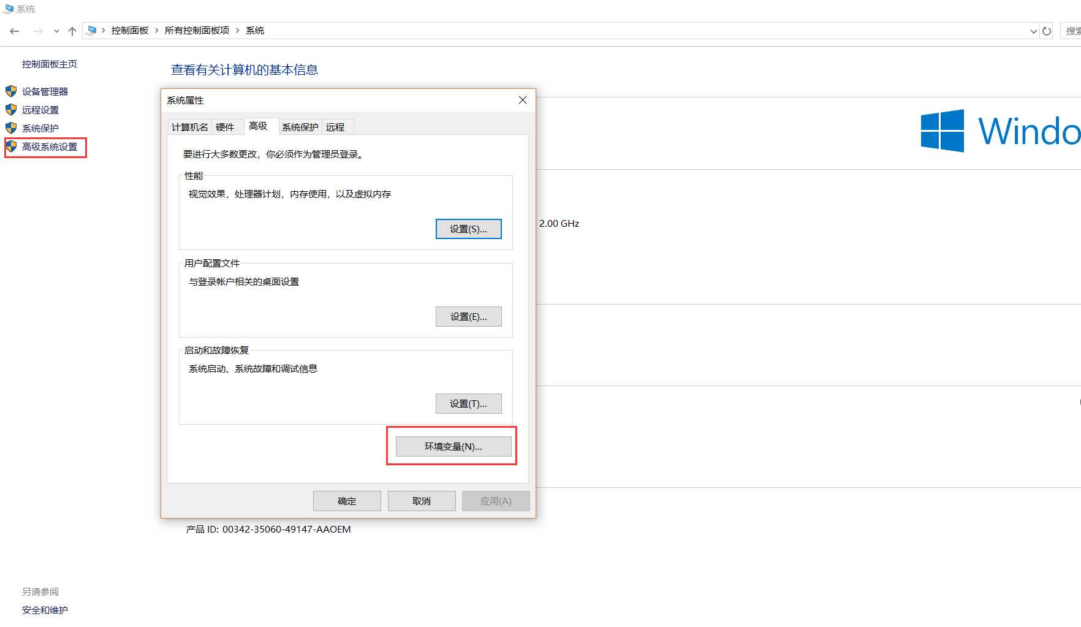
Task: Refresh the control panel page
Action: [1047, 31]
